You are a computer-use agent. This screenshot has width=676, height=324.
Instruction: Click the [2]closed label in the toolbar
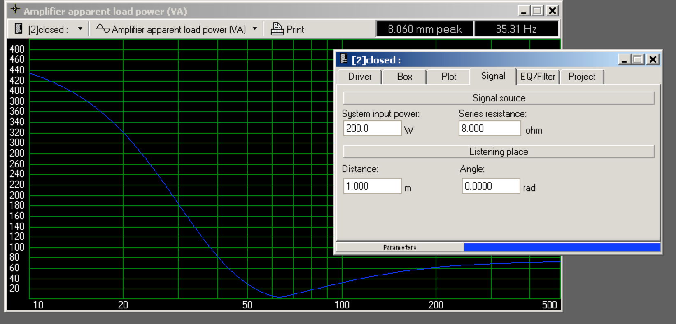pyautogui.click(x=48, y=30)
